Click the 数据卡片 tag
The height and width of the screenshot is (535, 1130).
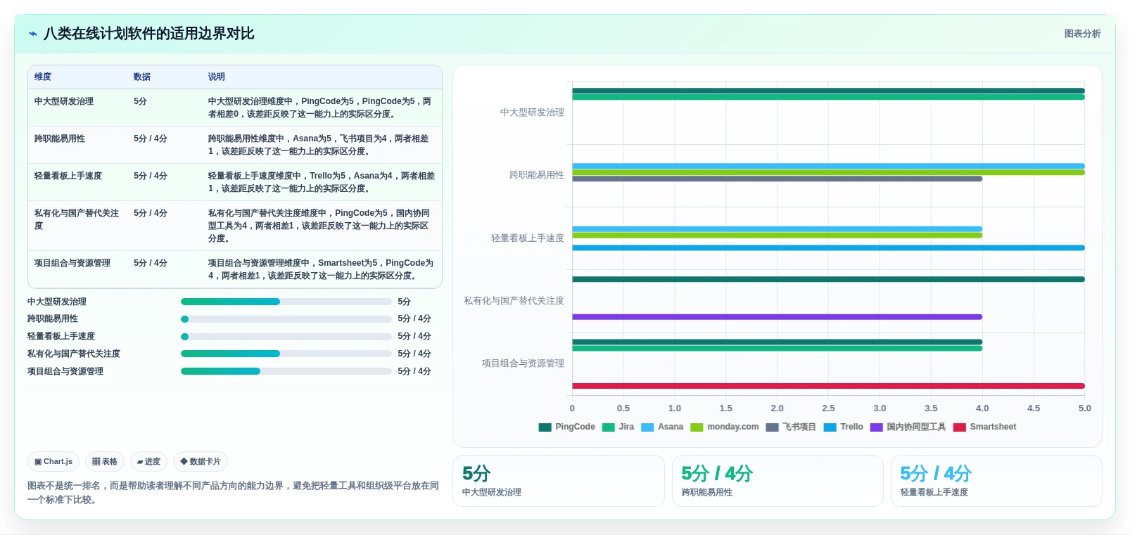click(x=201, y=462)
